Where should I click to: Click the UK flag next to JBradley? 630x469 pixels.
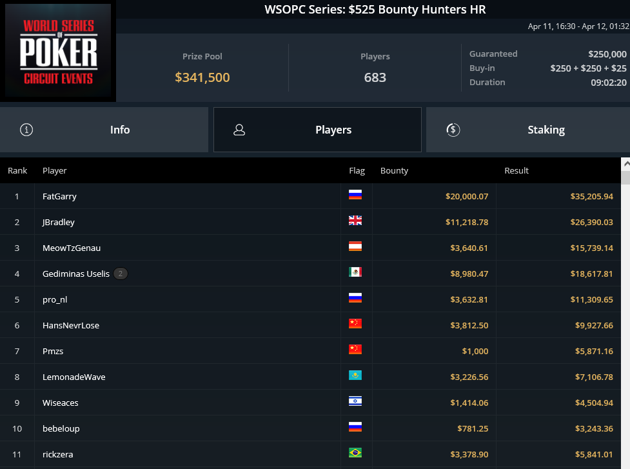pos(355,220)
